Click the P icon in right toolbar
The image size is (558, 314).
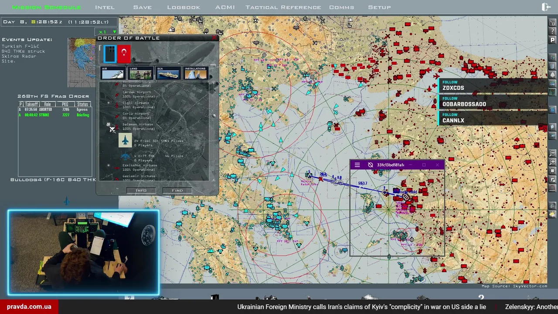(x=552, y=40)
